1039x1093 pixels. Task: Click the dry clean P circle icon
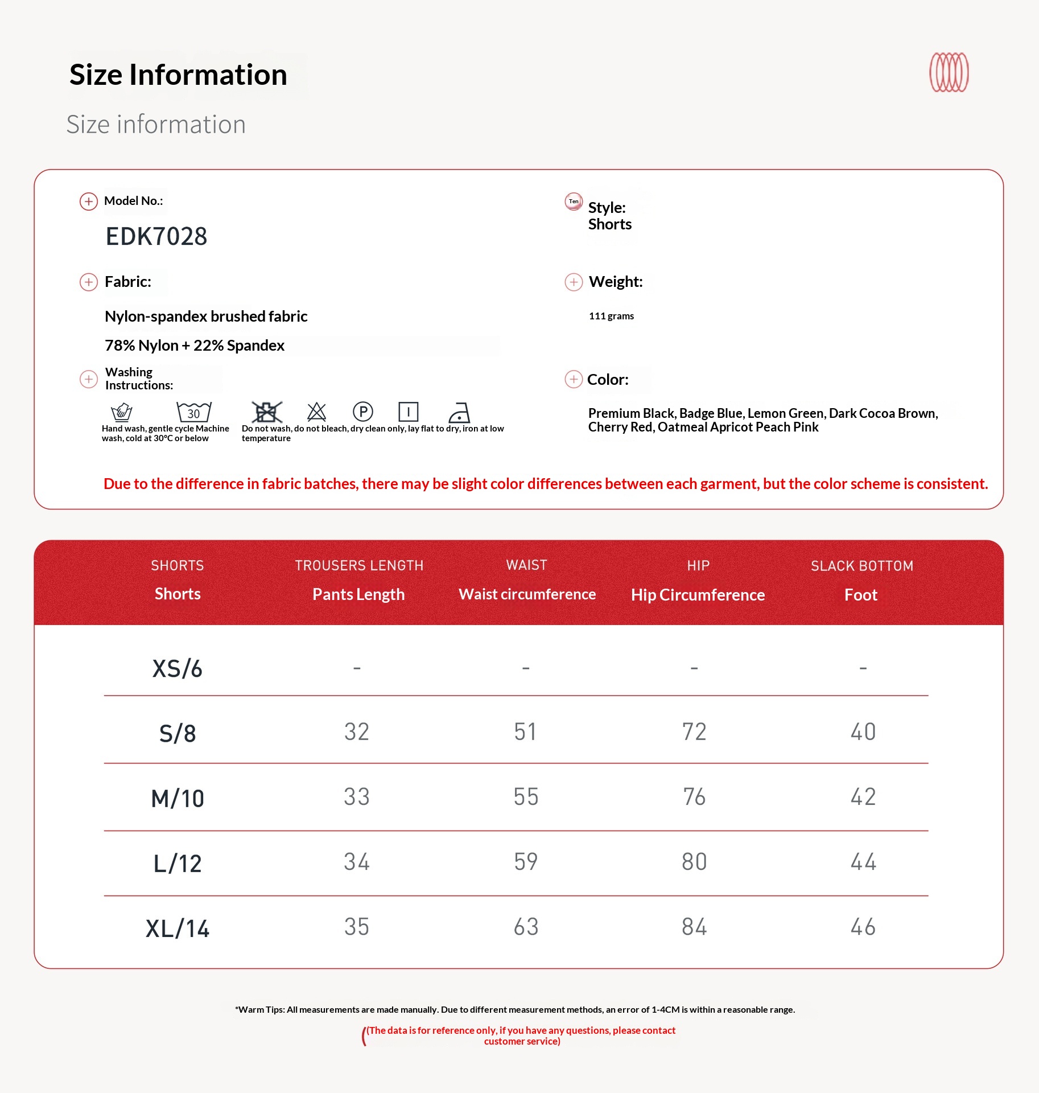(x=362, y=411)
